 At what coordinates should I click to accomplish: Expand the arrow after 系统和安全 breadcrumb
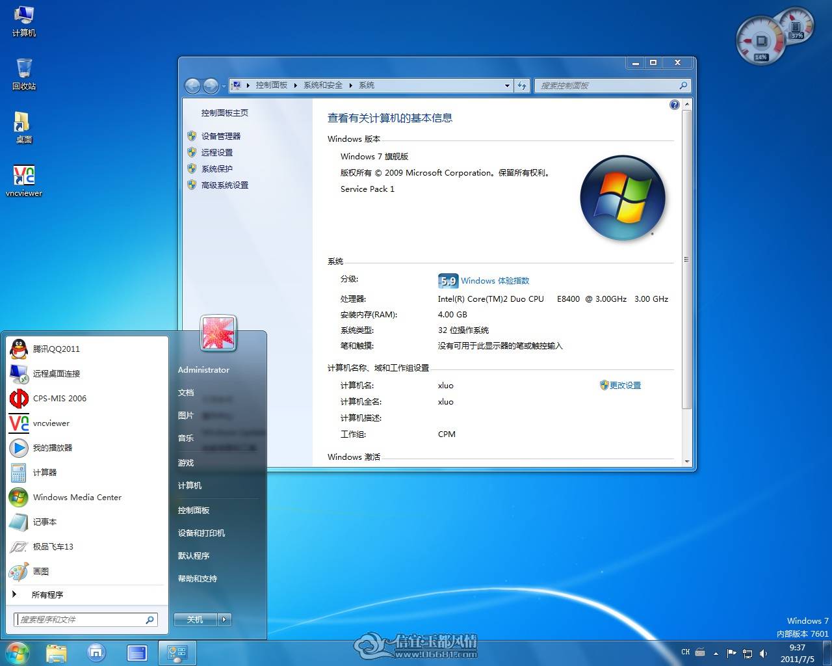[x=351, y=85]
